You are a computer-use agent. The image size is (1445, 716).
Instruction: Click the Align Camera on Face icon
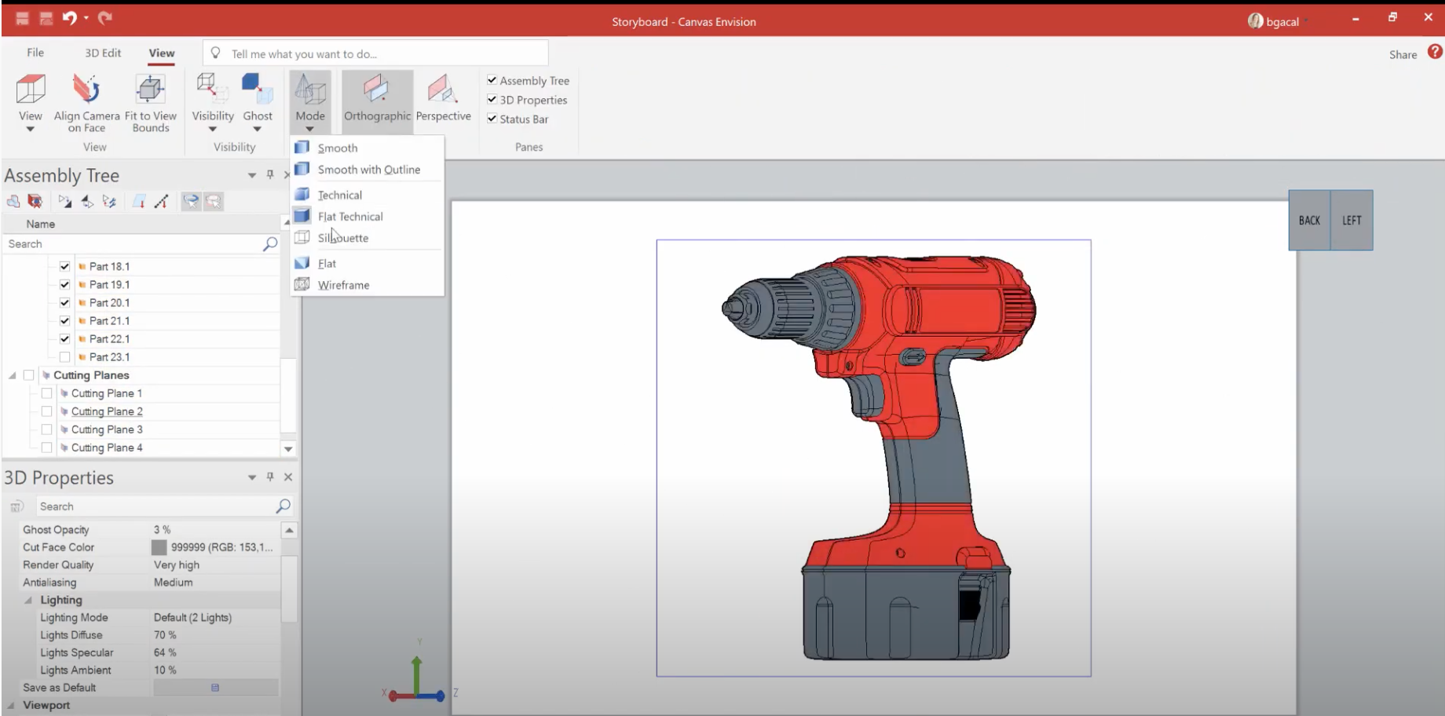(x=86, y=89)
